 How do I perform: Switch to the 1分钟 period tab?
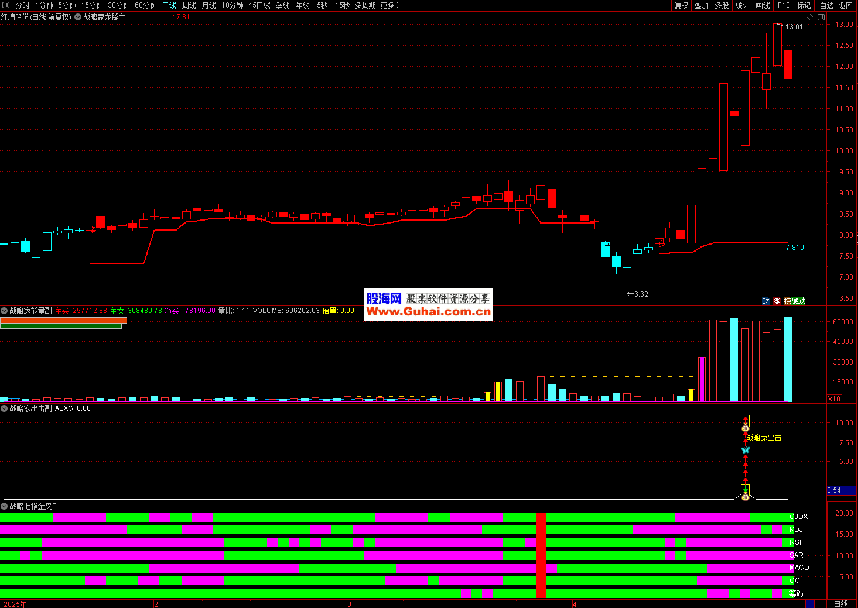44,5
